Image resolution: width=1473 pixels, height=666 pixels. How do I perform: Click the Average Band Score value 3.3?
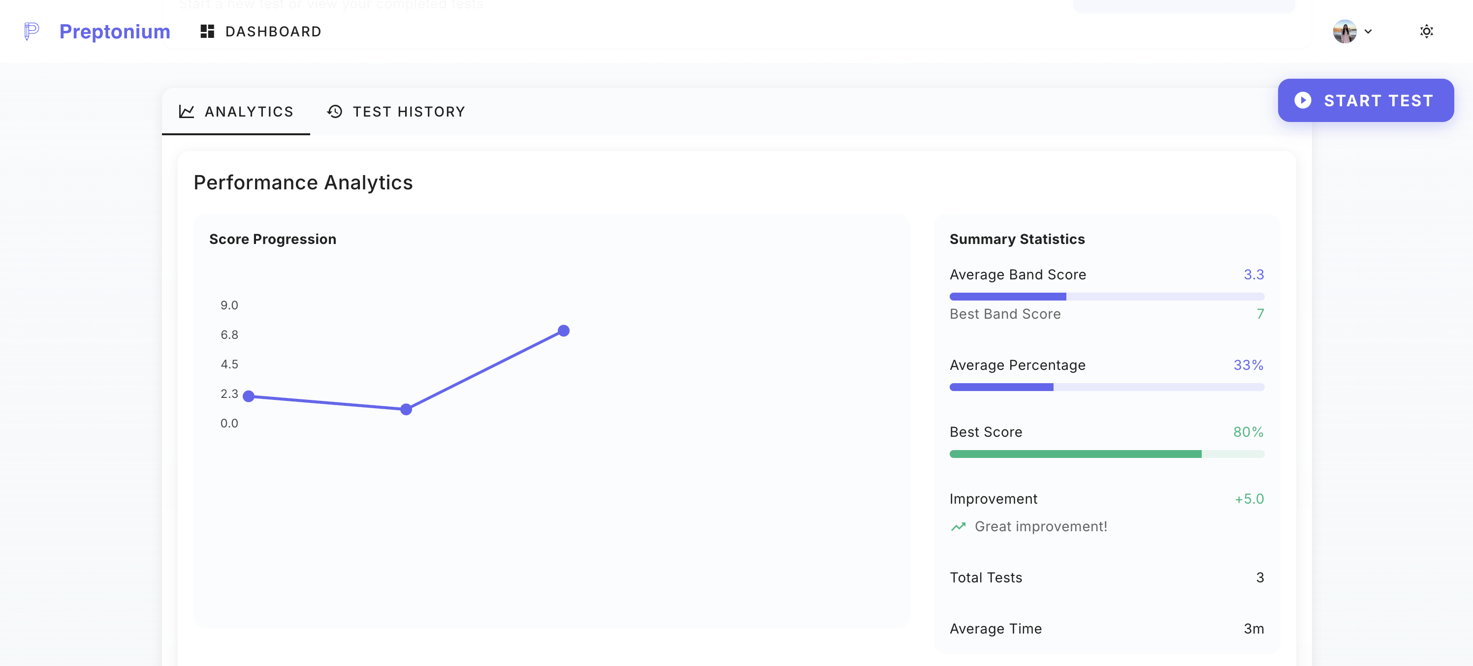point(1253,275)
